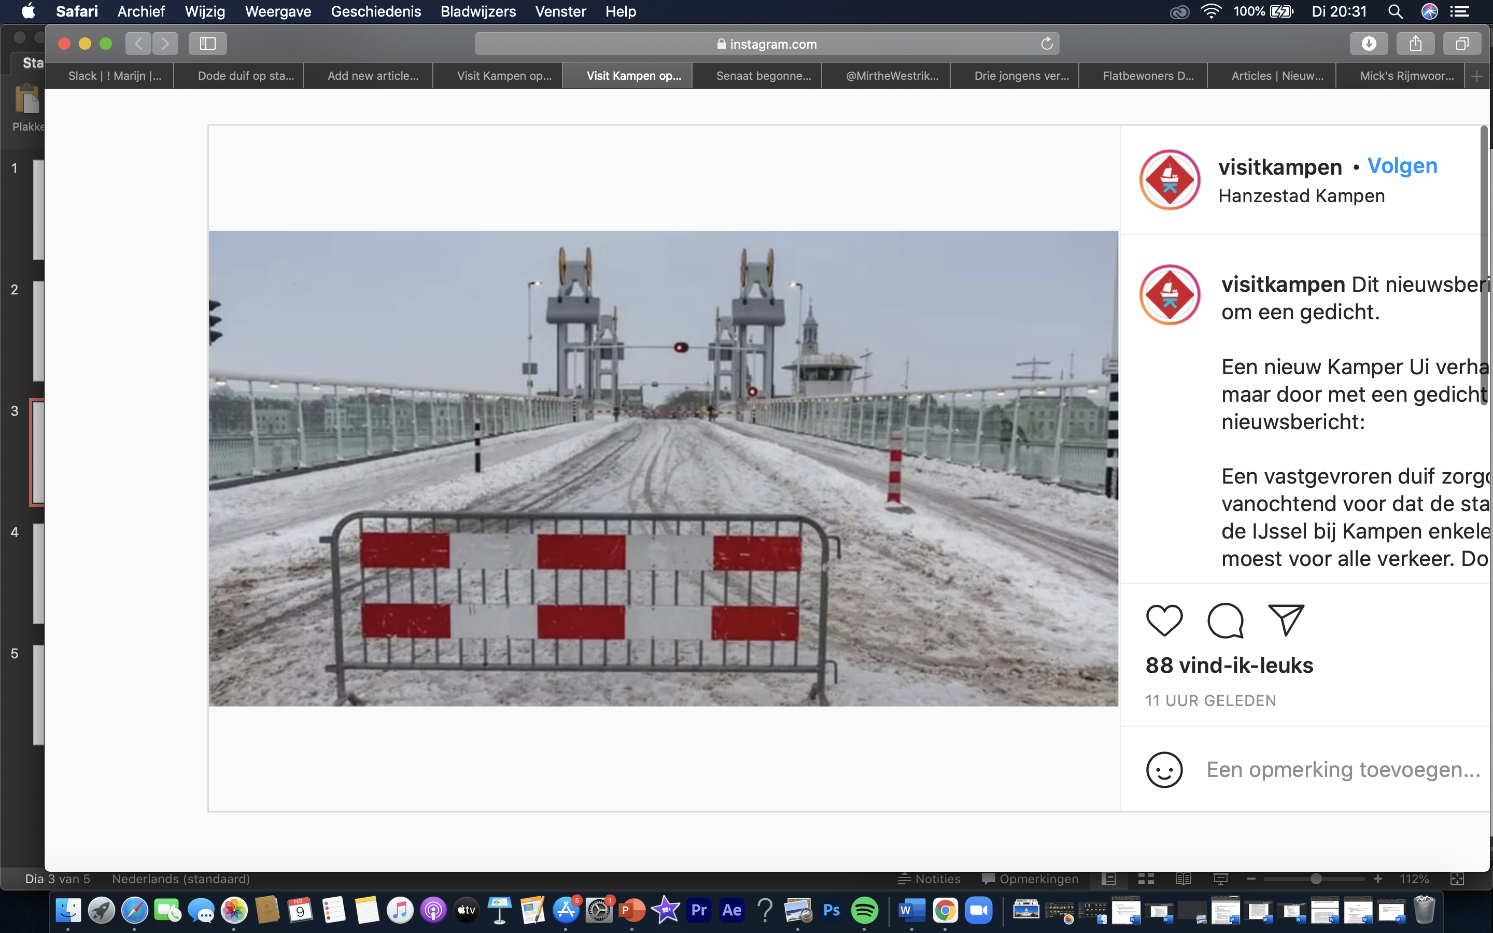Open a new tab with plus button

1476,76
